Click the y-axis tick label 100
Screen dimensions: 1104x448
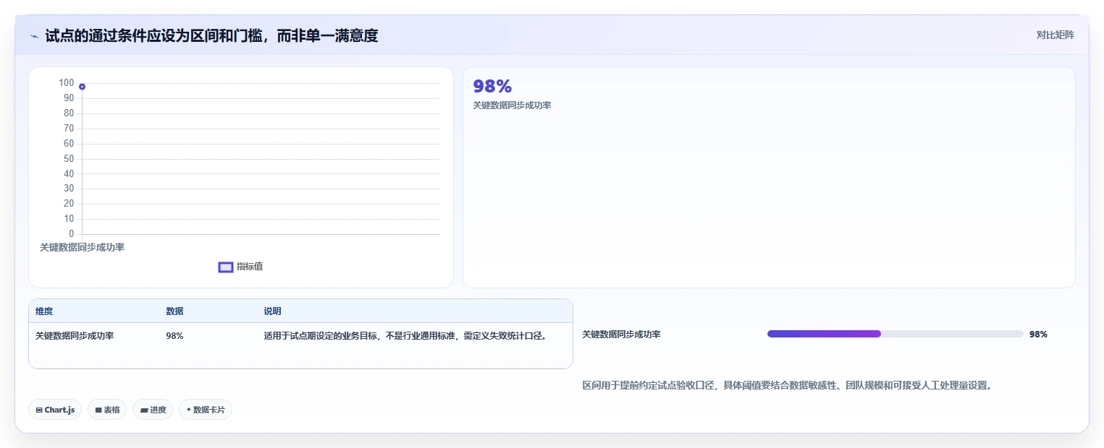pos(67,83)
